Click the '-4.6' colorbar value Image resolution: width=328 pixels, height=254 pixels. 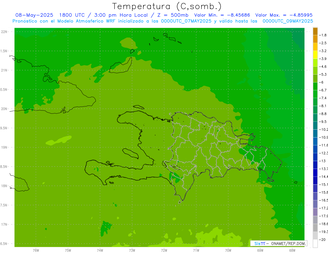click(323, 67)
